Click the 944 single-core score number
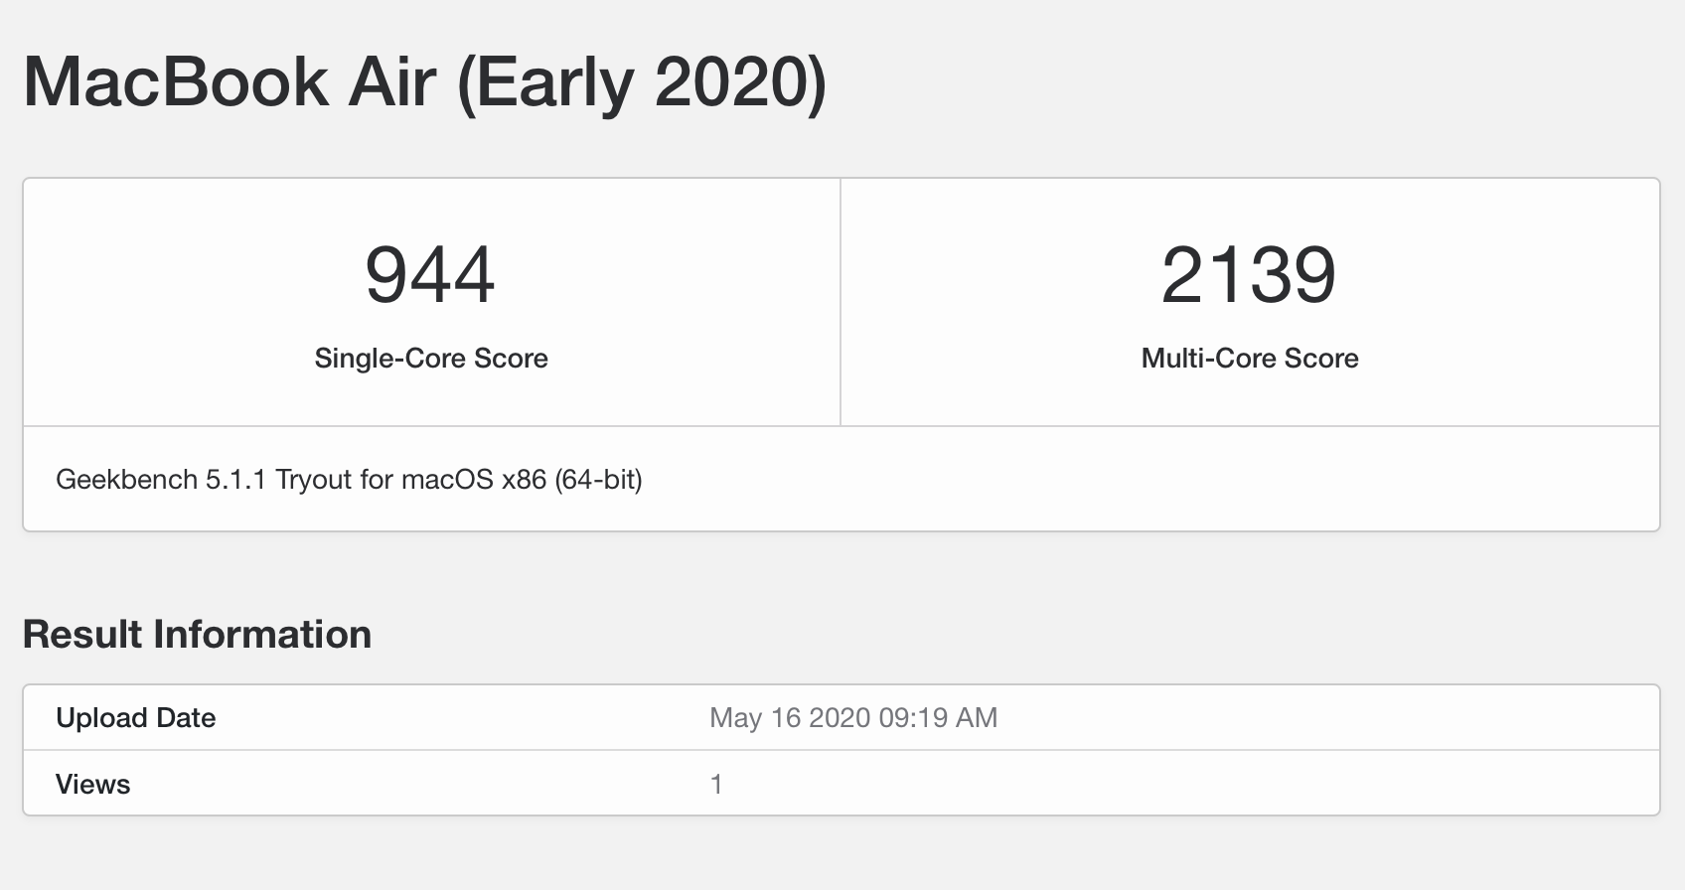The width and height of the screenshot is (1685, 890). coord(430,275)
